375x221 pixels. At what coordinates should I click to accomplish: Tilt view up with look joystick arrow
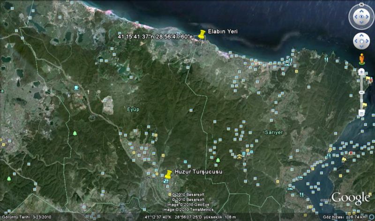point(361,11)
